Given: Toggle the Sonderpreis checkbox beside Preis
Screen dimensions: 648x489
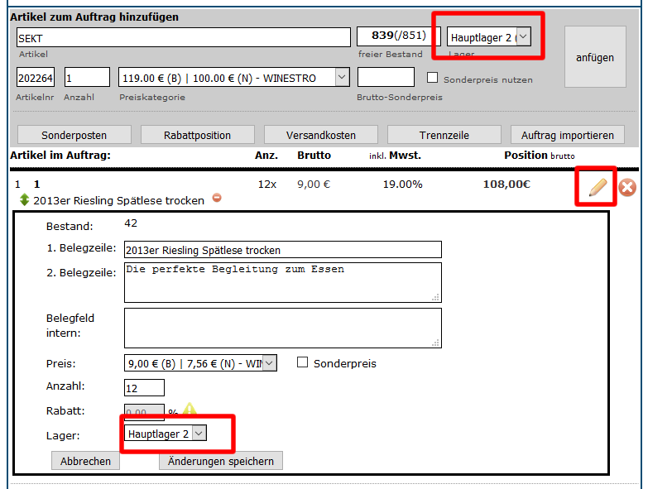Looking at the screenshot, I should (302, 362).
